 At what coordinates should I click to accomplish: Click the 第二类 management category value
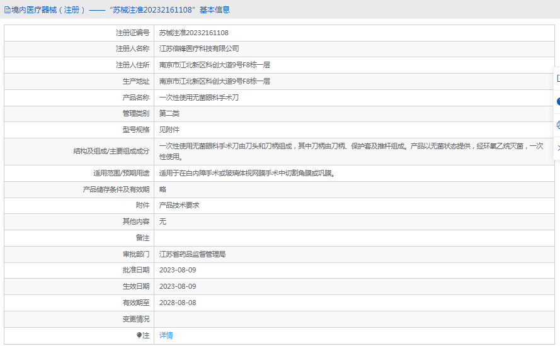click(x=169, y=114)
